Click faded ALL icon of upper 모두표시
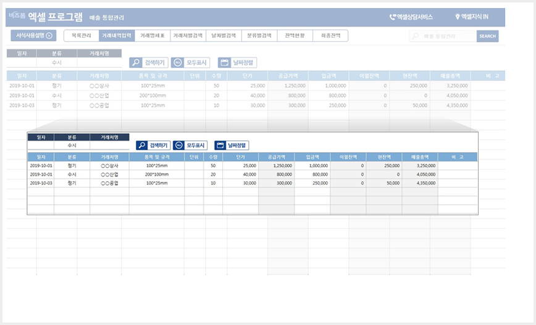Viewport: 536px width, 325px height. click(x=177, y=62)
